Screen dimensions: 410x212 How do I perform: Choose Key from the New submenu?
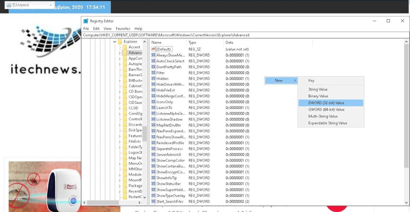[331, 81]
